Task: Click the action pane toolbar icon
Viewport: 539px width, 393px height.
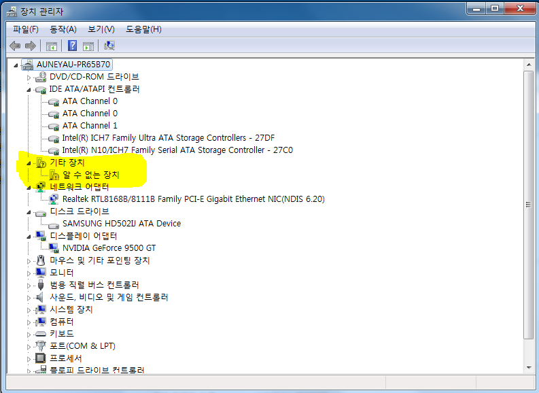Action: coord(88,46)
